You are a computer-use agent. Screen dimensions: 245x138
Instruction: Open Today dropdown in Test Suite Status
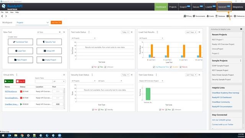click(x=125, y=32)
